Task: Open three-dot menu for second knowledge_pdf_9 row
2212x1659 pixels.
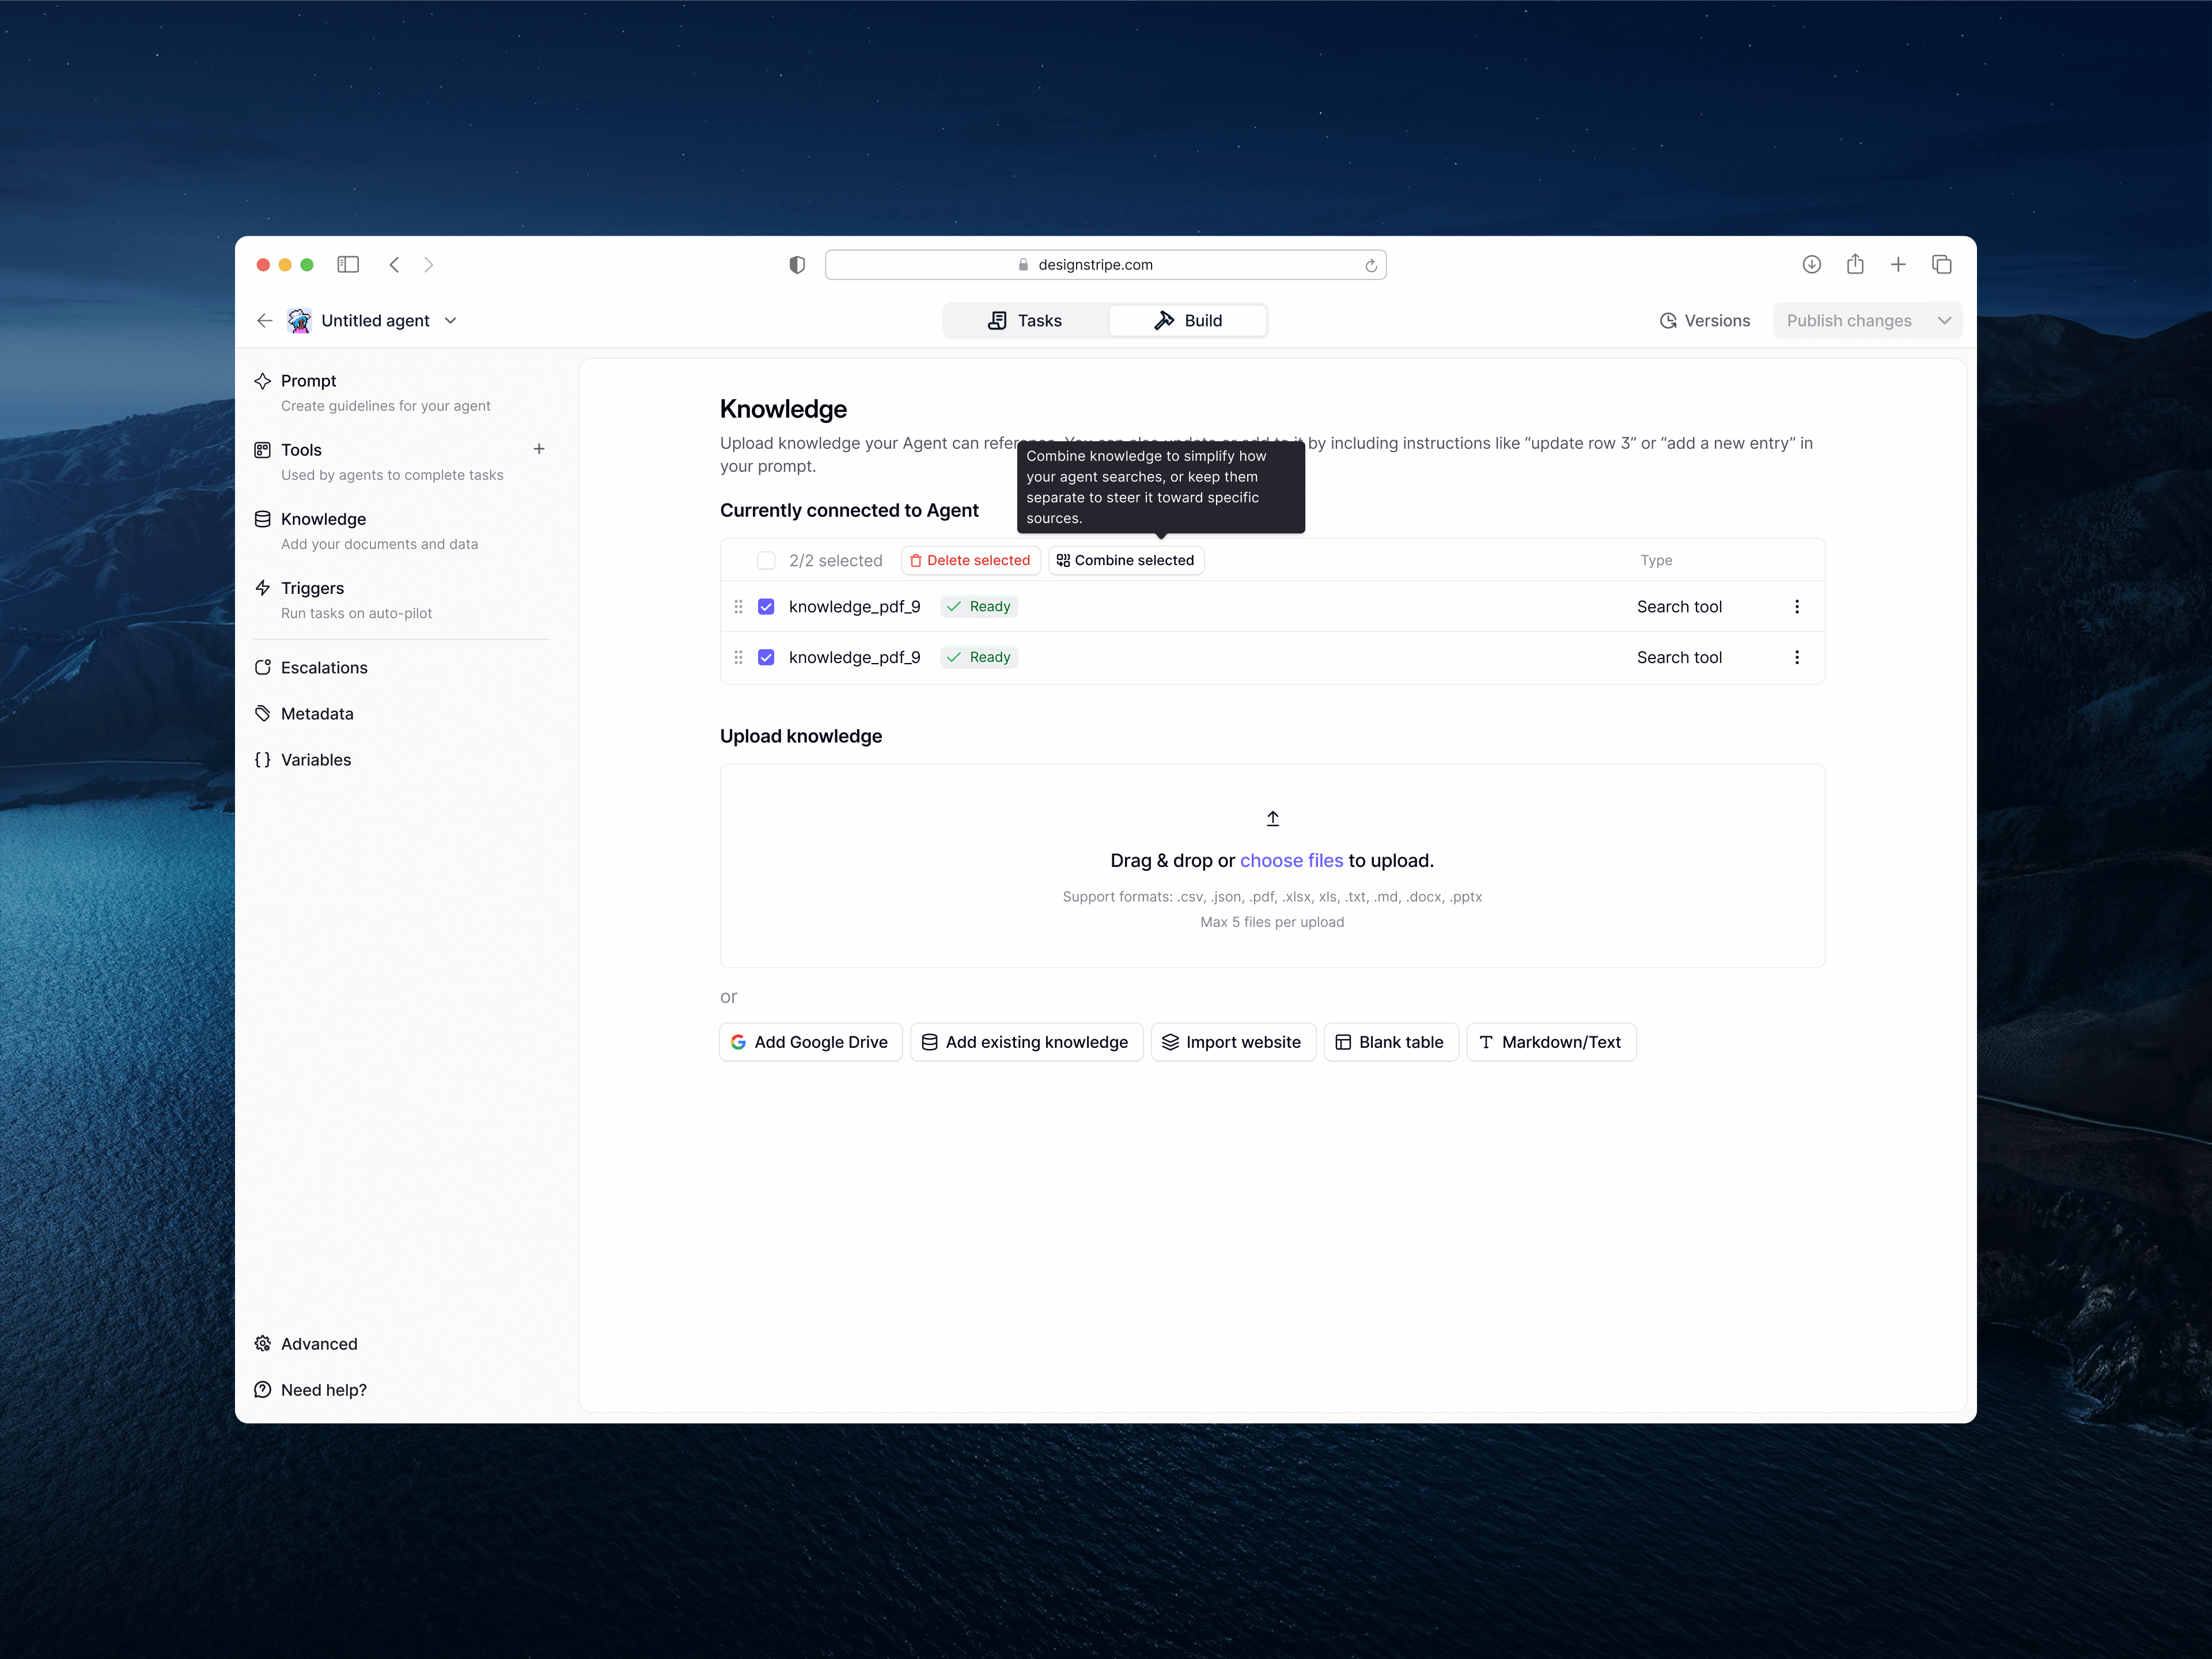Action: click(x=1796, y=657)
